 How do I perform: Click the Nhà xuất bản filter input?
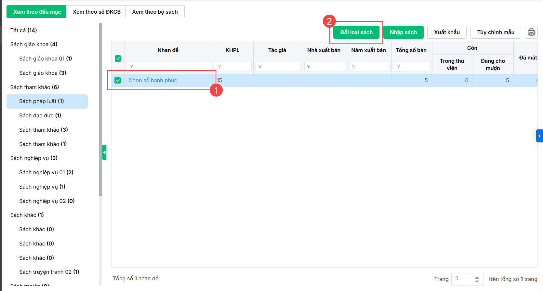[x=324, y=66]
